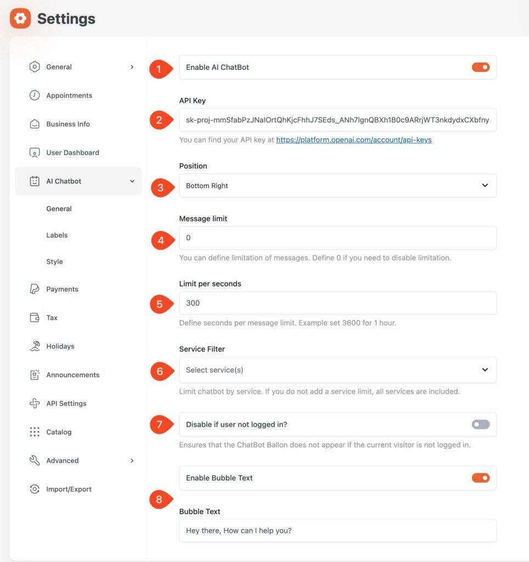Click the Announcements icon
Viewport: 529px width, 562px height.
tap(35, 375)
